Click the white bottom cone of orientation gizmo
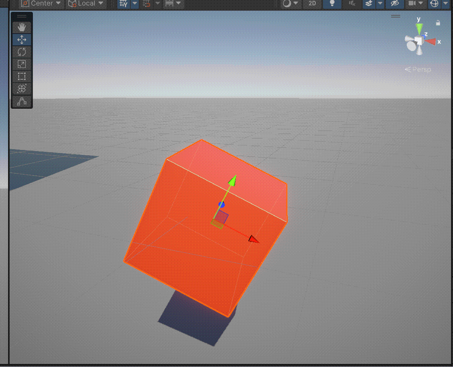 419,51
